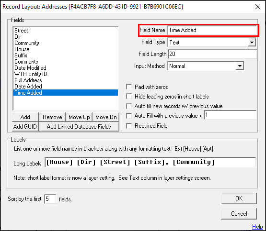266x231 pixels.
Task: Check Auto Fill with previous value + option
Action: (x=129, y=116)
